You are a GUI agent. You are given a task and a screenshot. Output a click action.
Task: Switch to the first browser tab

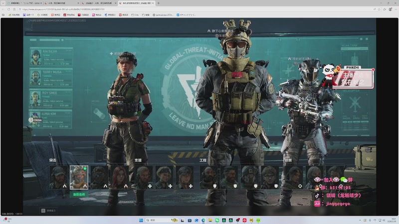coord(24,3)
